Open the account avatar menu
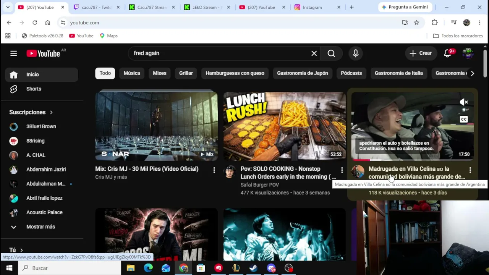This screenshot has width=489, height=275. point(468,53)
